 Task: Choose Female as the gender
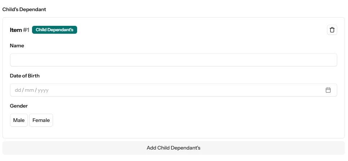pos(41,120)
